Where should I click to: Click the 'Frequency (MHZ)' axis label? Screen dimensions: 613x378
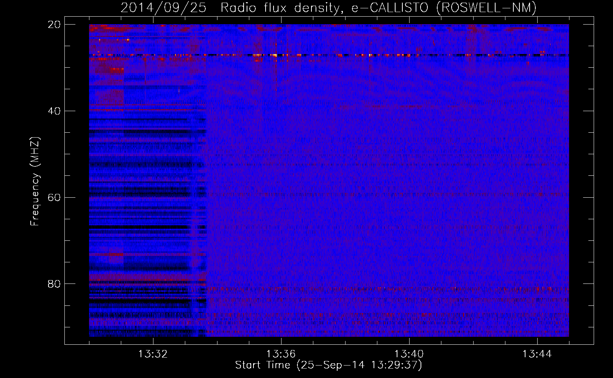point(34,181)
